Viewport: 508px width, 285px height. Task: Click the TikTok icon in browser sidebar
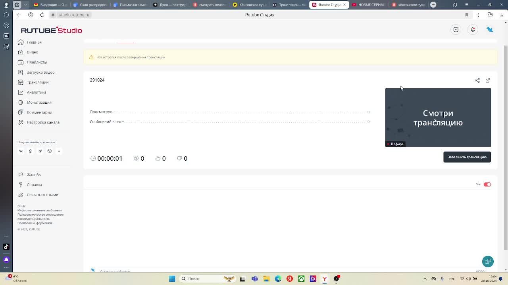click(x=6, y=247)
